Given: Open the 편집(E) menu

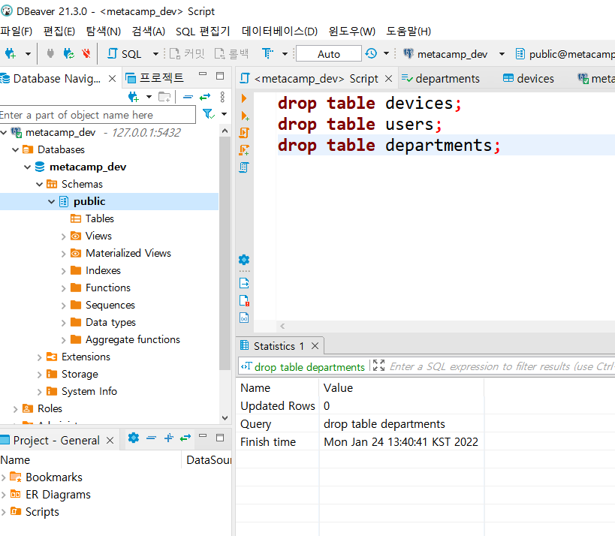Looking at the screenshot, I should pyautogui.click(x=59, y=31).
